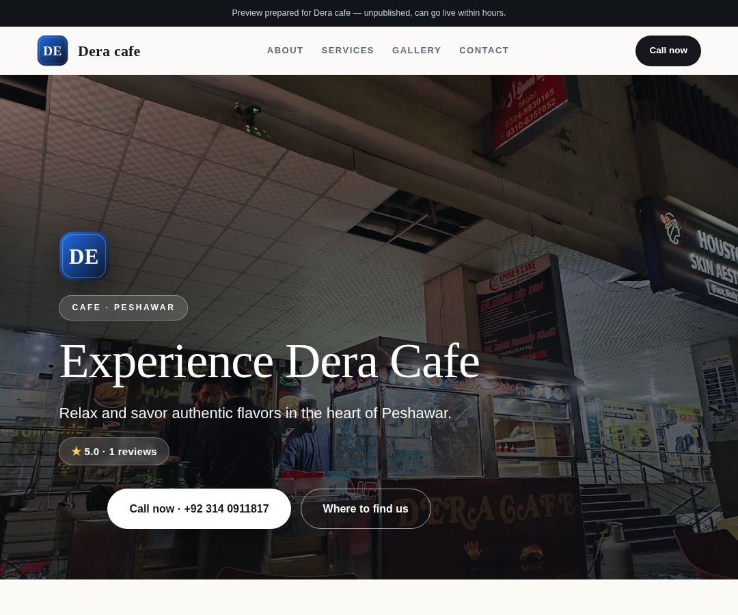Go to the Services section
Viewport: 738px width, 615px height.
[348, 51]
